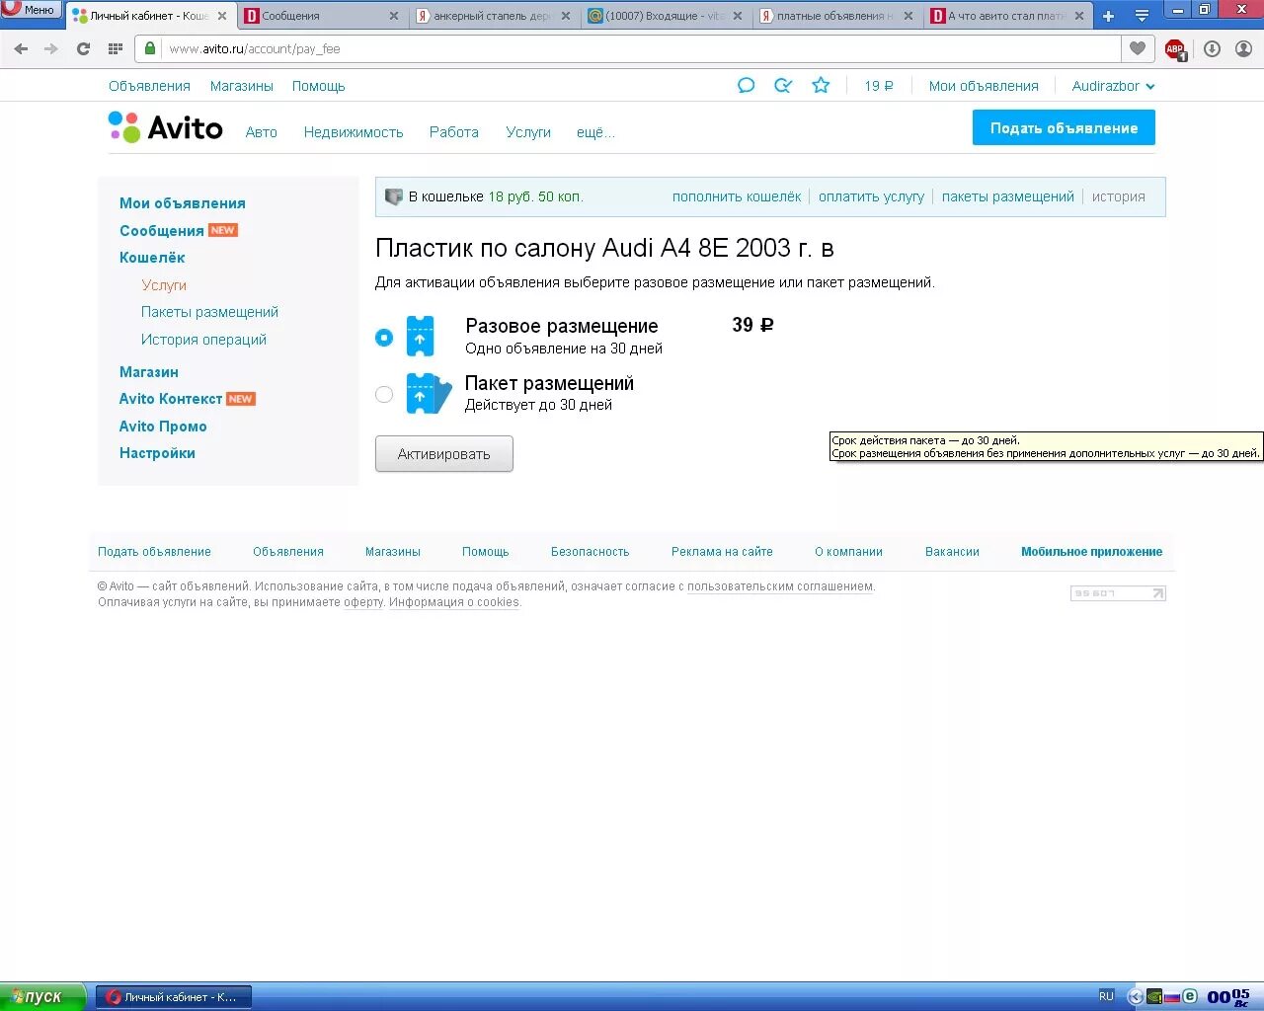Switch to the Сообщения browser tab
Viewport: 1264px width, 1011px height.
pyautogui.click(x=321, y=16)
